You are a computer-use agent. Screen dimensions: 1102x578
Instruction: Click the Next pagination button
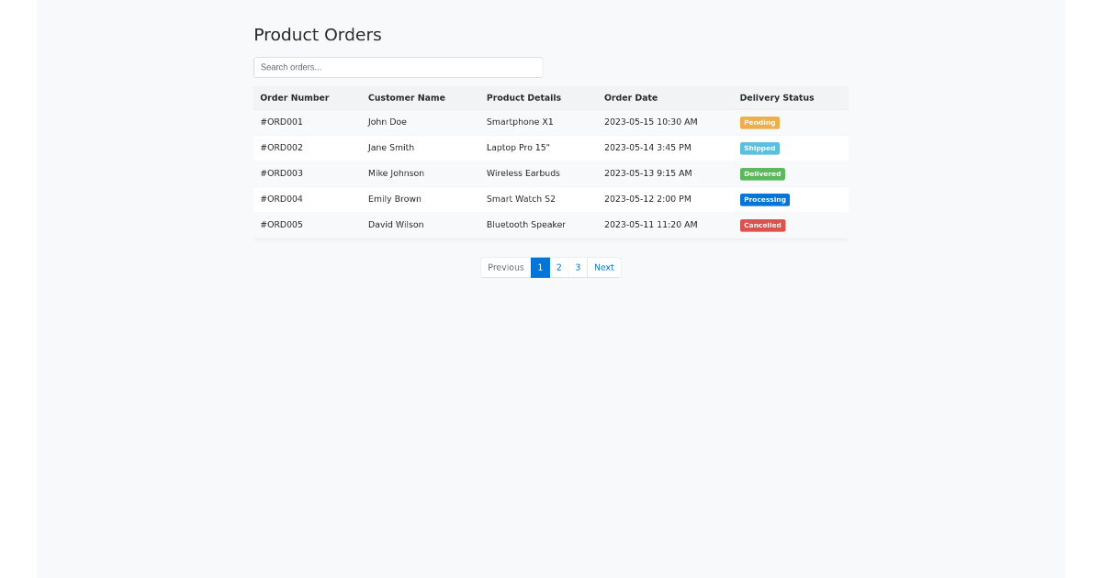tap(603, 267)
